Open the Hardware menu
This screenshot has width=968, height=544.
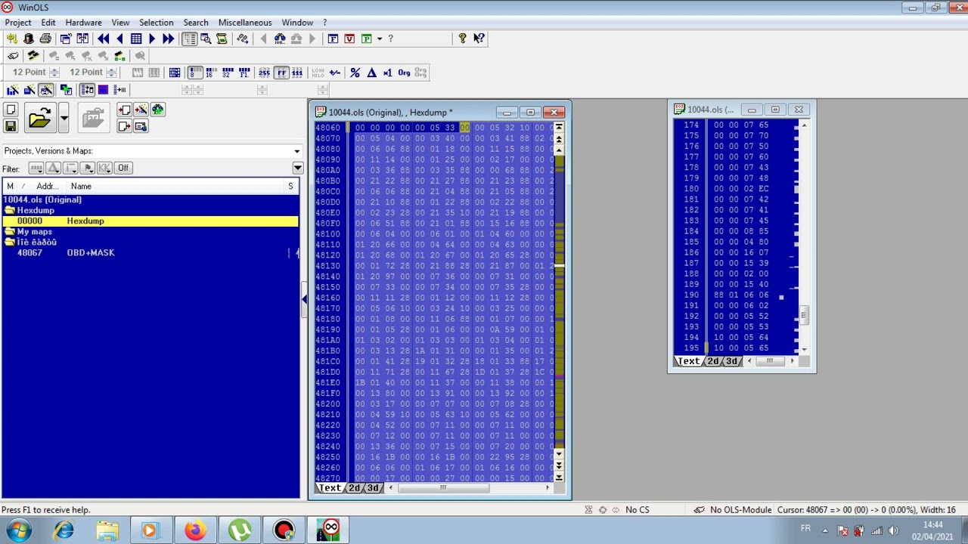coord(83,23)
